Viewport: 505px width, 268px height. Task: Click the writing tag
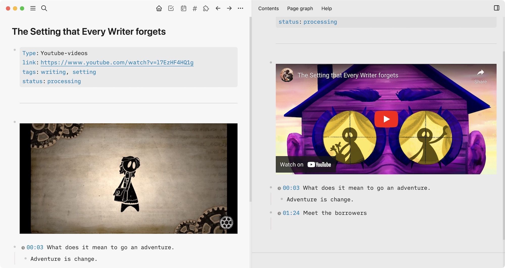[x=53, y=72]
